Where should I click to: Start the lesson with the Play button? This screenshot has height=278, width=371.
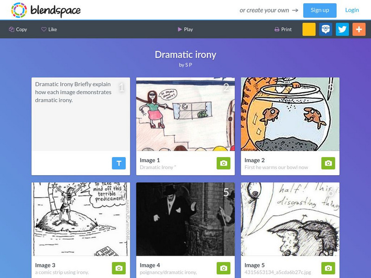185,29
